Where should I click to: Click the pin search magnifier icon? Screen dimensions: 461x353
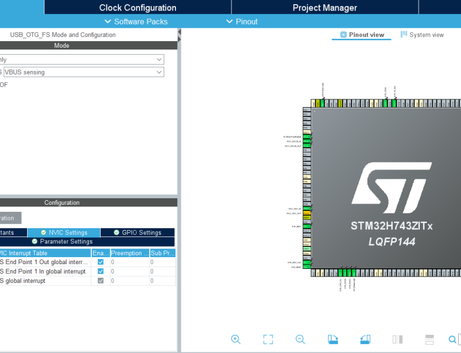452,339
